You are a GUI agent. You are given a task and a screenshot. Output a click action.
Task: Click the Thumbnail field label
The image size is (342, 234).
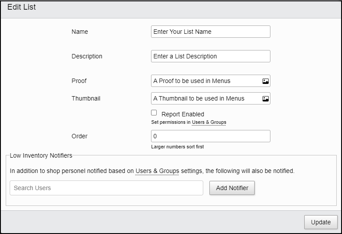pos(86,98)
